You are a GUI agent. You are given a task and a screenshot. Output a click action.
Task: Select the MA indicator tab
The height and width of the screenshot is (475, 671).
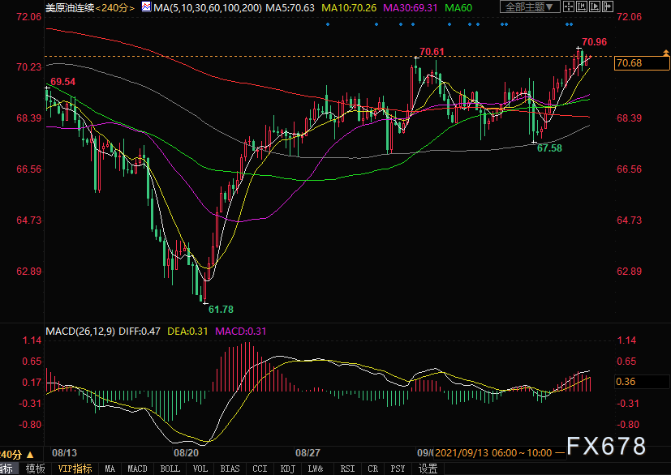110,469
